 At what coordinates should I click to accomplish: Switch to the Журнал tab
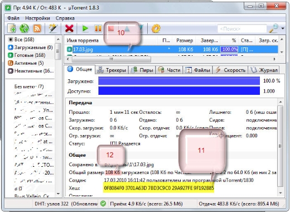pyautogui.click(x=264, y=70)
